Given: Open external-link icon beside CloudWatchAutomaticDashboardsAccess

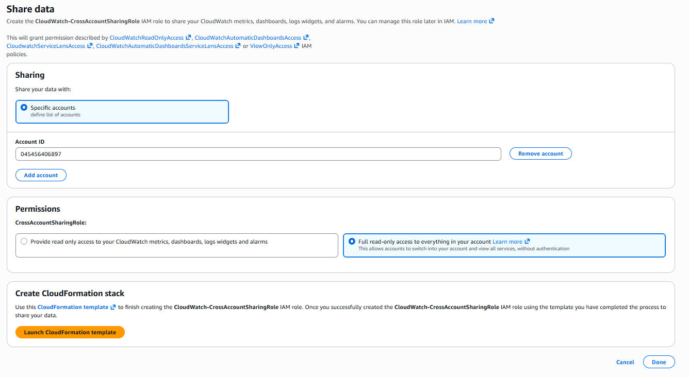Looking at the screenshot, I should point(306,38).
